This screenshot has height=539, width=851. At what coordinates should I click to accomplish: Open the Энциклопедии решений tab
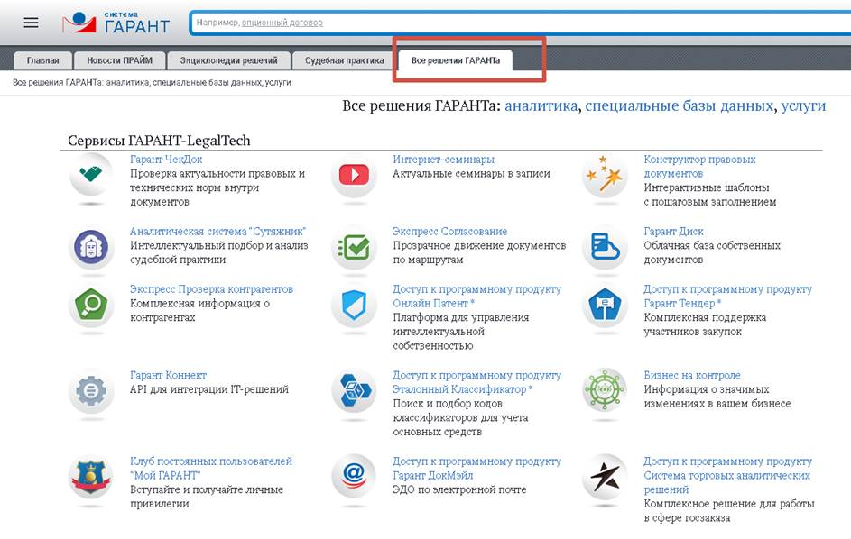[228, 60]
